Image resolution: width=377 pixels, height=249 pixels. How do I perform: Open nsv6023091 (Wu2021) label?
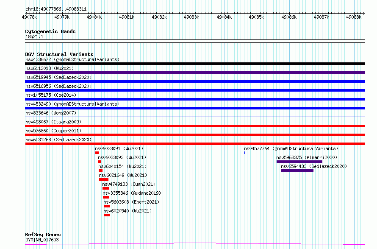point(119,148)
